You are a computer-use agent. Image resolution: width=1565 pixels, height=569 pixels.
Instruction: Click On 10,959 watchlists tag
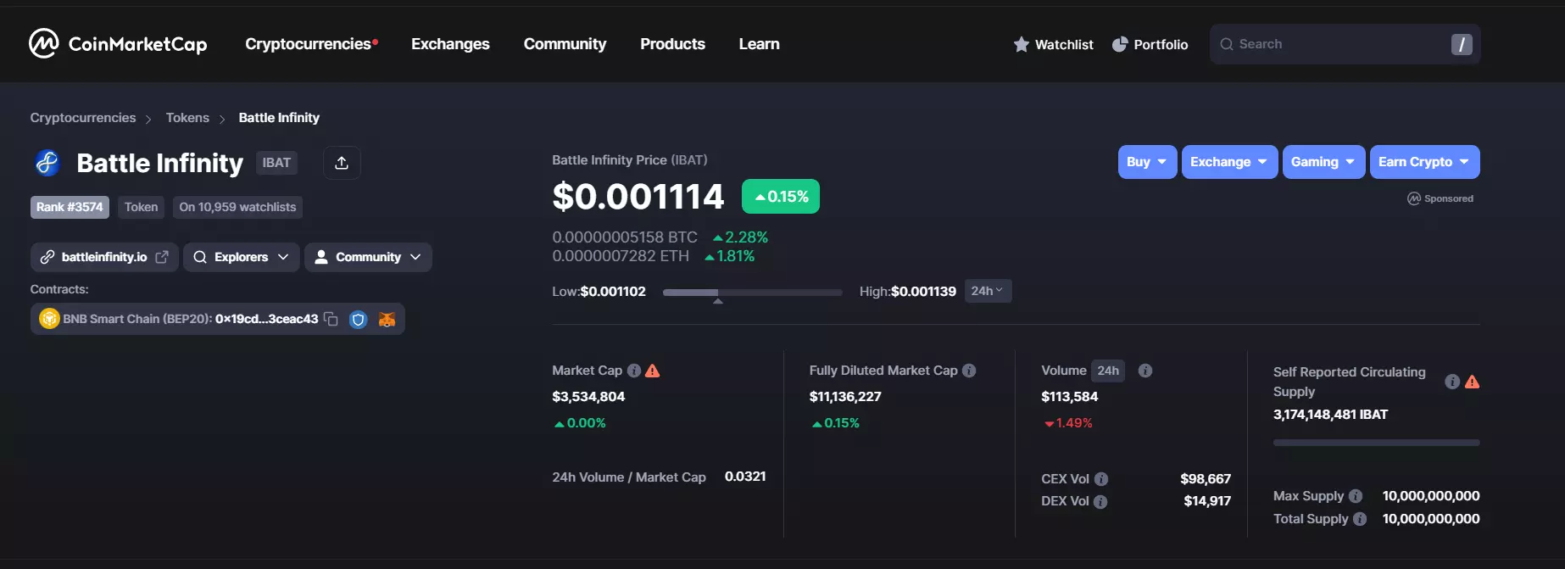click(x=237, y=207)
